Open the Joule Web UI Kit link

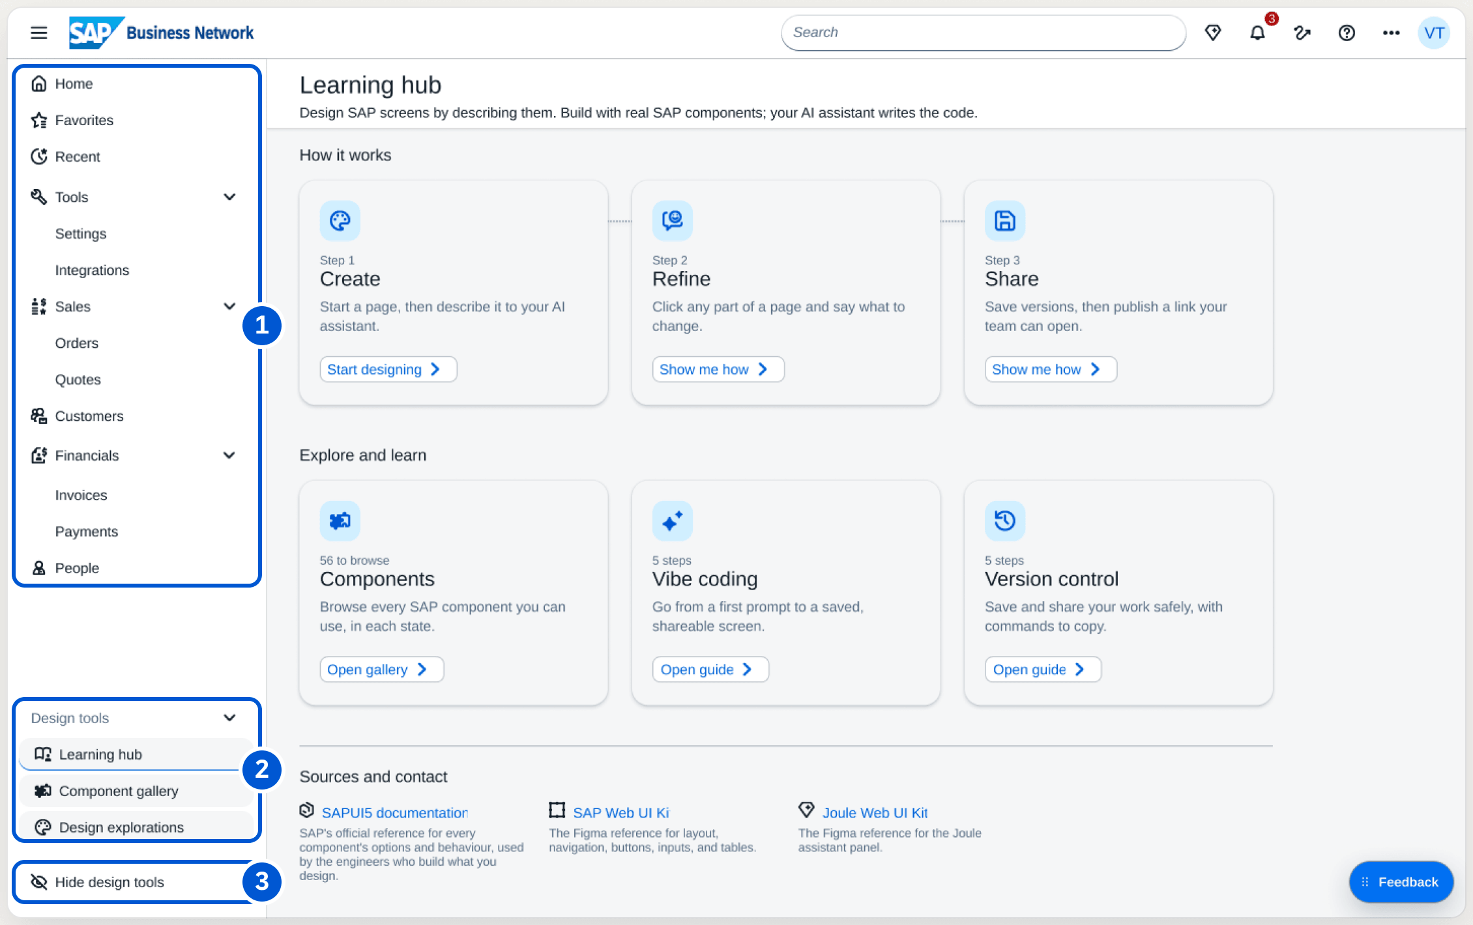875,813
